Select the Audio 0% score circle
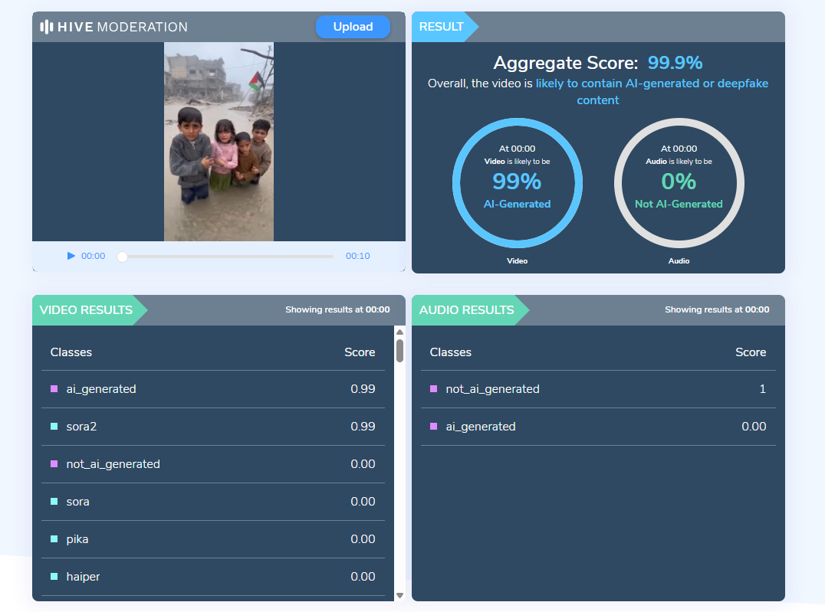This screenshot has width=825, height=612. pyautogui.click(x=679, y=182)
